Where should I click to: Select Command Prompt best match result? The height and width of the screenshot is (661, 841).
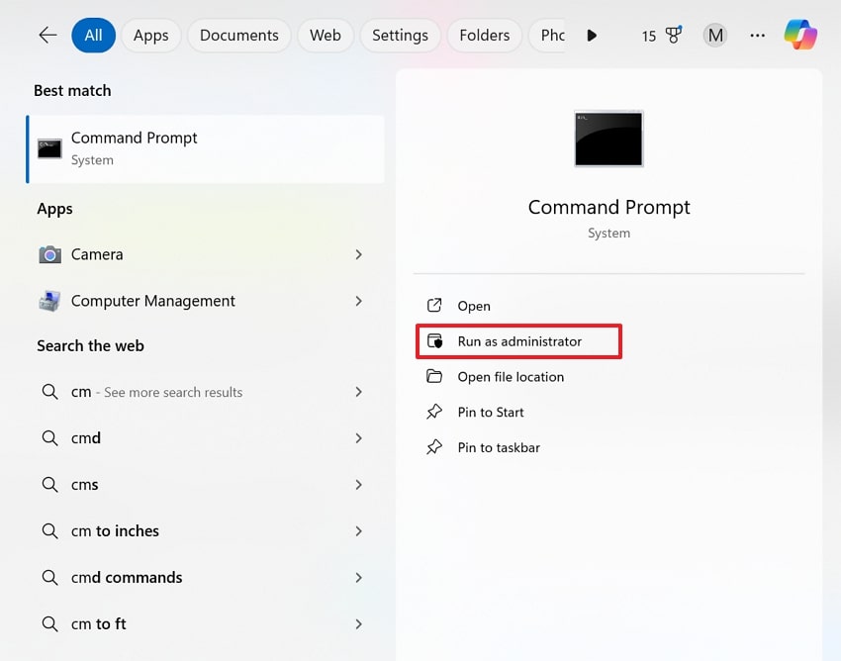click(206, 149)
